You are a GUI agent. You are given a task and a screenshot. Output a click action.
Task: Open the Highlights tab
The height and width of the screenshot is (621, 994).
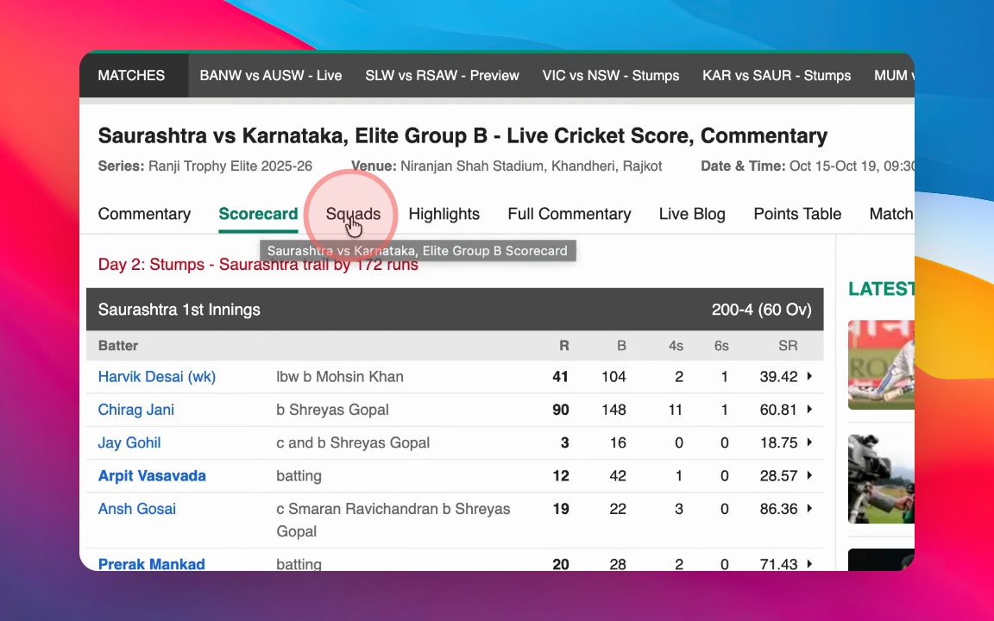pyautogui.click(x=444, y=214)
